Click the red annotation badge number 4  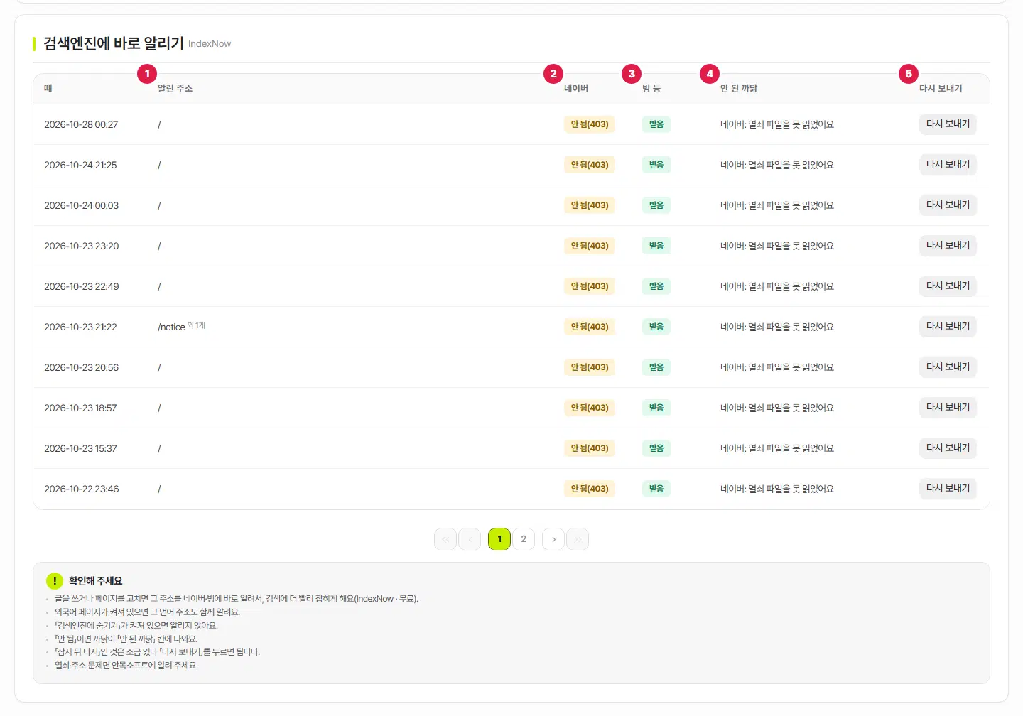[710, 74]
